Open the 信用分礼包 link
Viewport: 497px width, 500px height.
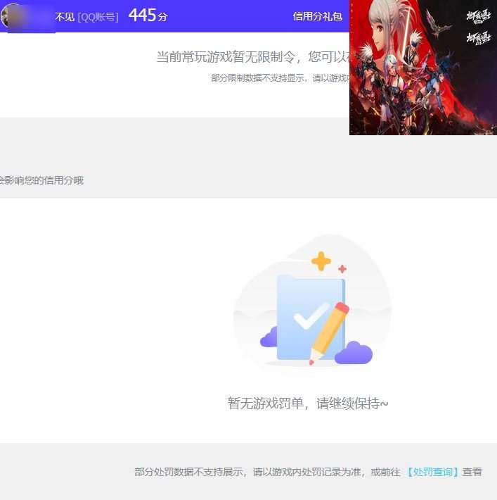pyautogui.click(x=318, y=16)
